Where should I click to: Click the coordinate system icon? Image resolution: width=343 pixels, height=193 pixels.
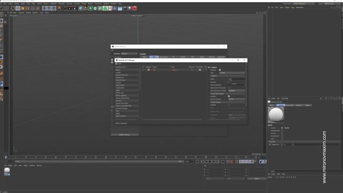coord(59,9)
